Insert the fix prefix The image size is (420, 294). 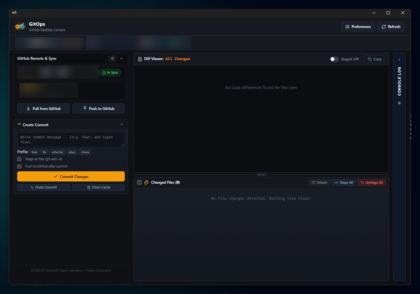pos(45,152)
